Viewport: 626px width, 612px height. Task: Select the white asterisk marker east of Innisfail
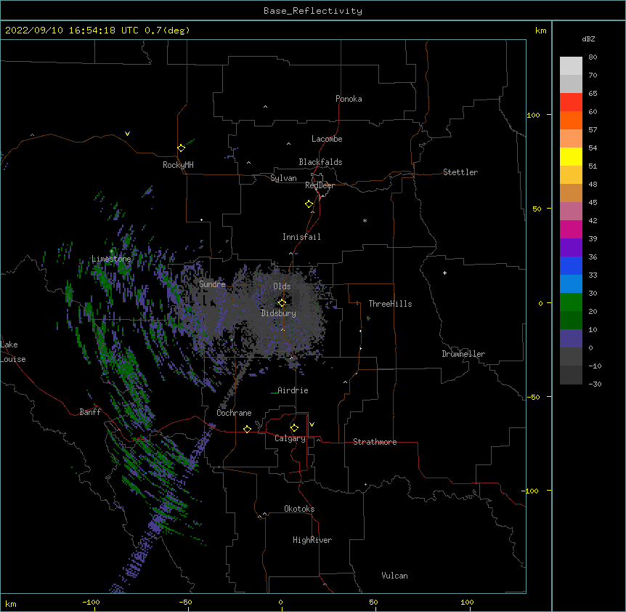(365, 220)
